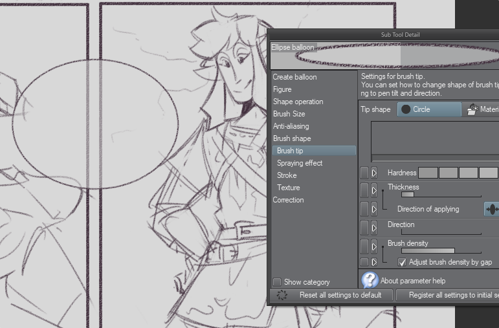The height and width of the screenshot is (328, 499).
Task: Toggle the Direction row's display box
Action: (364, 228)
